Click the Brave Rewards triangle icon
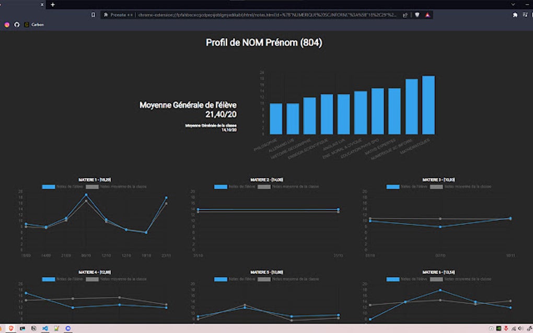 [x=427, y=15]
